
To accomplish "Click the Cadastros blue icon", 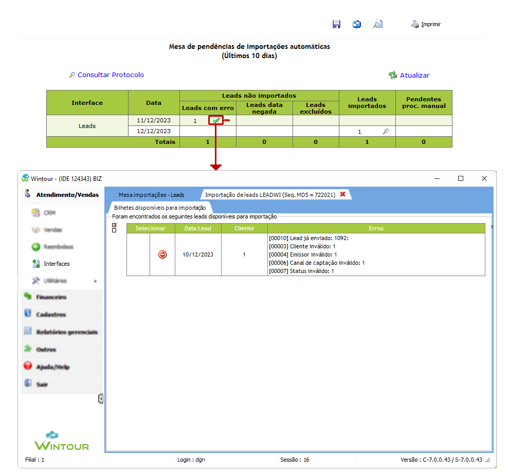I will click(28, 313).
